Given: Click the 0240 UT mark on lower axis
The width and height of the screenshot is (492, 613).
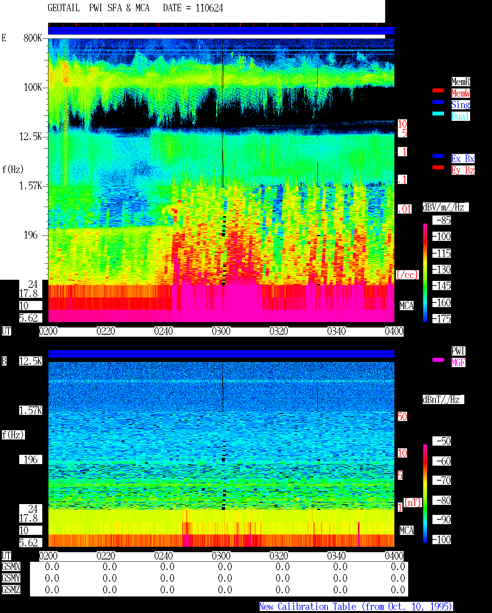Looking at the screenshot, I should click(x=163, y=556).
